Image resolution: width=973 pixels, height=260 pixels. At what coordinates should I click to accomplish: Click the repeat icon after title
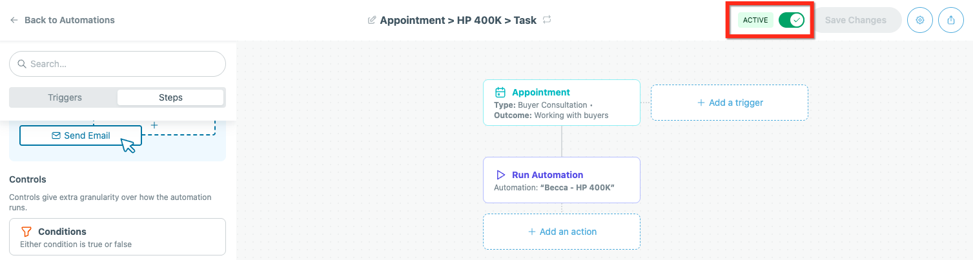547,20
